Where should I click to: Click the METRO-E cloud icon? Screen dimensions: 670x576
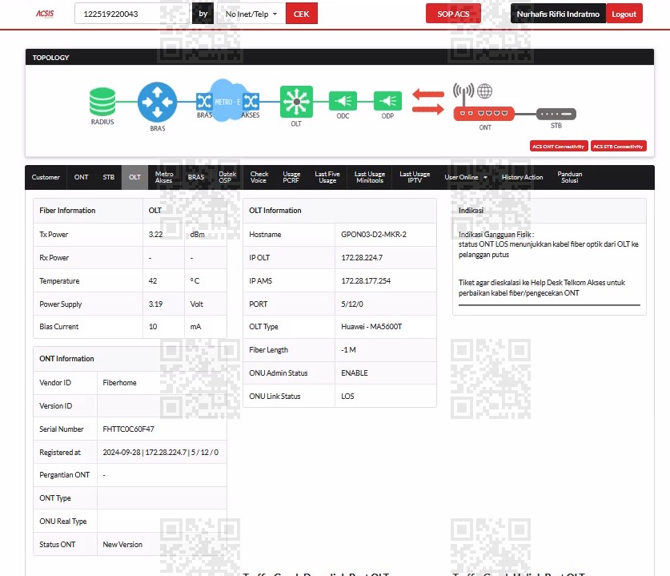click(x=227, y=102)
